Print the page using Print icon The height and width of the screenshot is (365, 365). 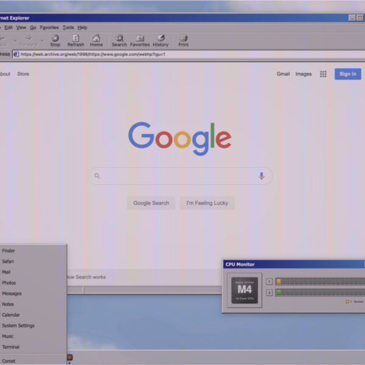click(184, 41)
